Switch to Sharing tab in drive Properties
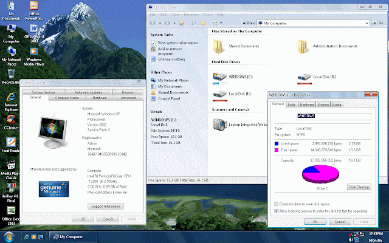389x243 pixels. 323,104
